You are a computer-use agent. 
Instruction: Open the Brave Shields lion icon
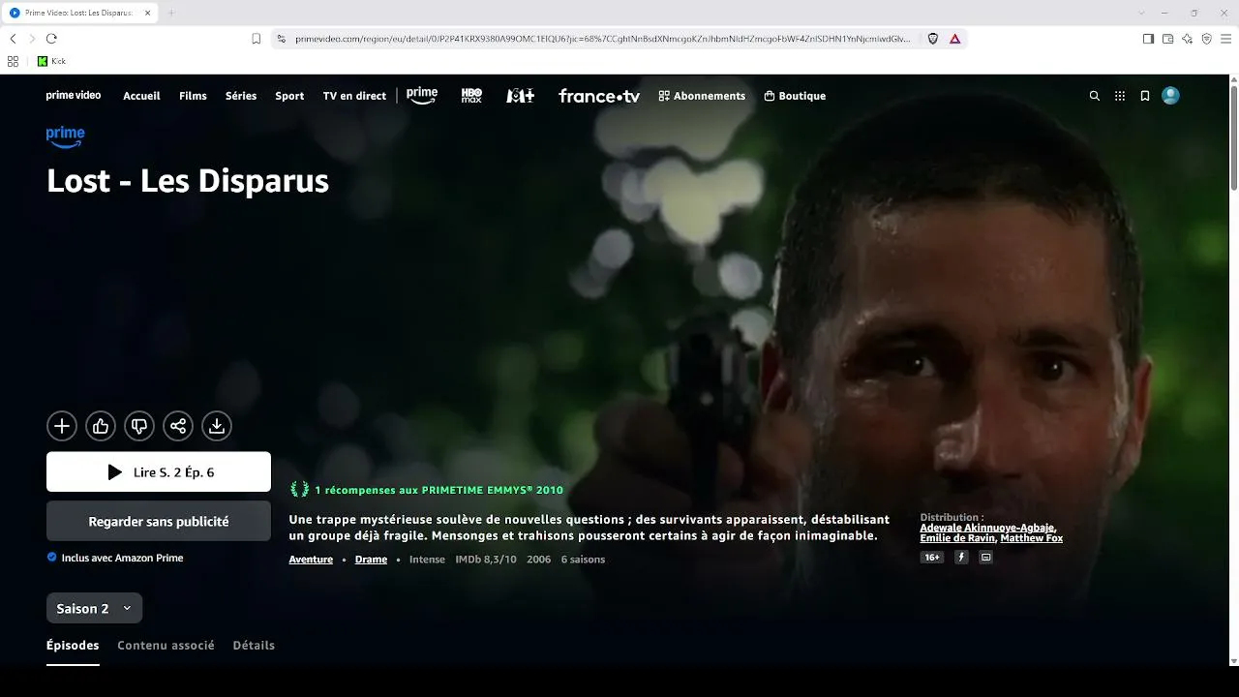pos(933,39)
